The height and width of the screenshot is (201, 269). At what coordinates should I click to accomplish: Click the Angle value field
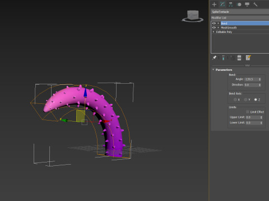252,79
